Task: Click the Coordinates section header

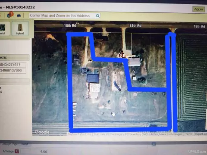Action: (x=14, y=58)
